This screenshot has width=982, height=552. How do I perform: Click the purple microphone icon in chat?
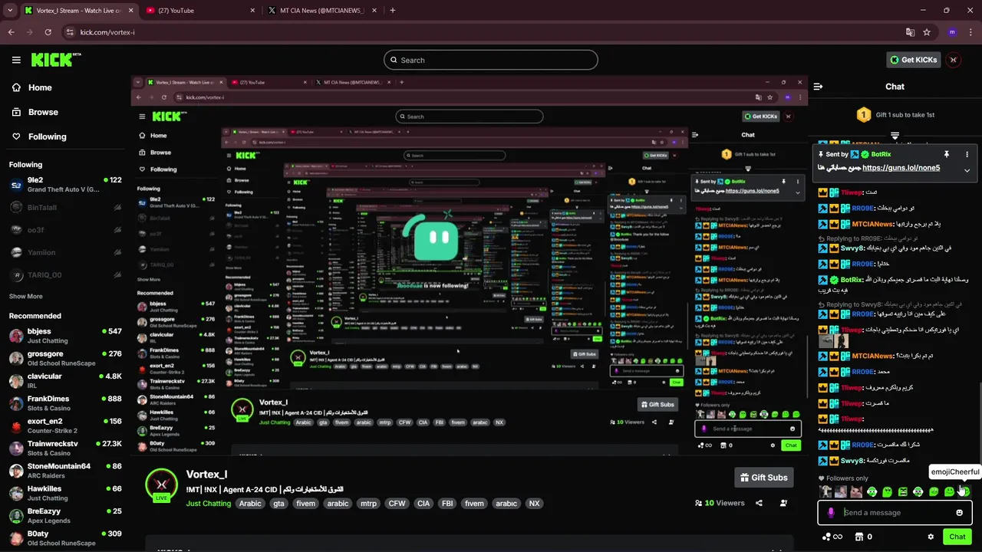tap(831, 513)
